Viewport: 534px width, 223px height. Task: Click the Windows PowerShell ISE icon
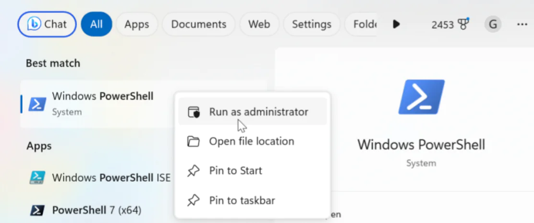click(37, 177)
